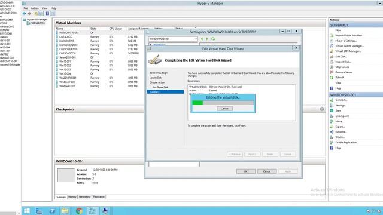Click Stop Service icon in Actions
This screenshot has height=215, width=383.
coord(332,67)
